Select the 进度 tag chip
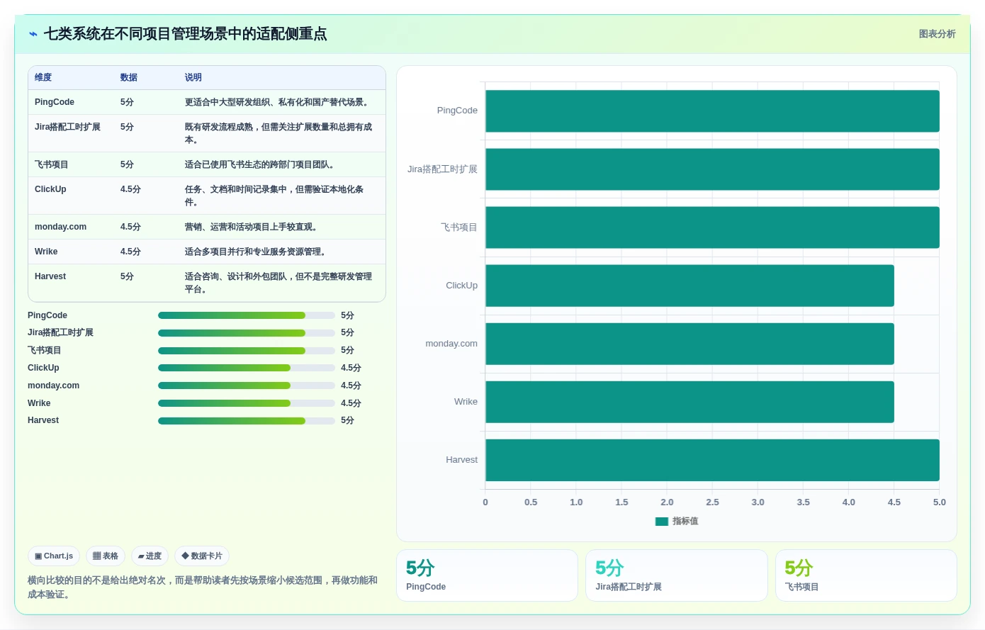This screenshot has width=985, height=630. [x=150, y=556]
